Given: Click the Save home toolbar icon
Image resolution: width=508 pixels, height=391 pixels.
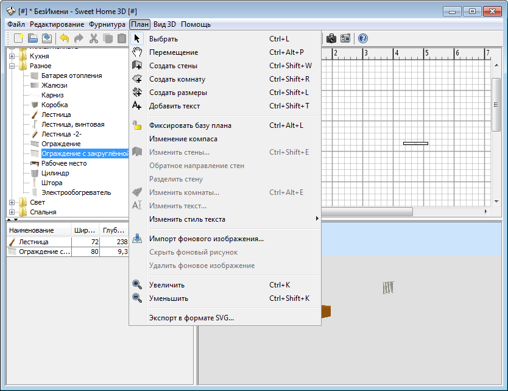Looking at the screenshot, I should click(47, 38).
